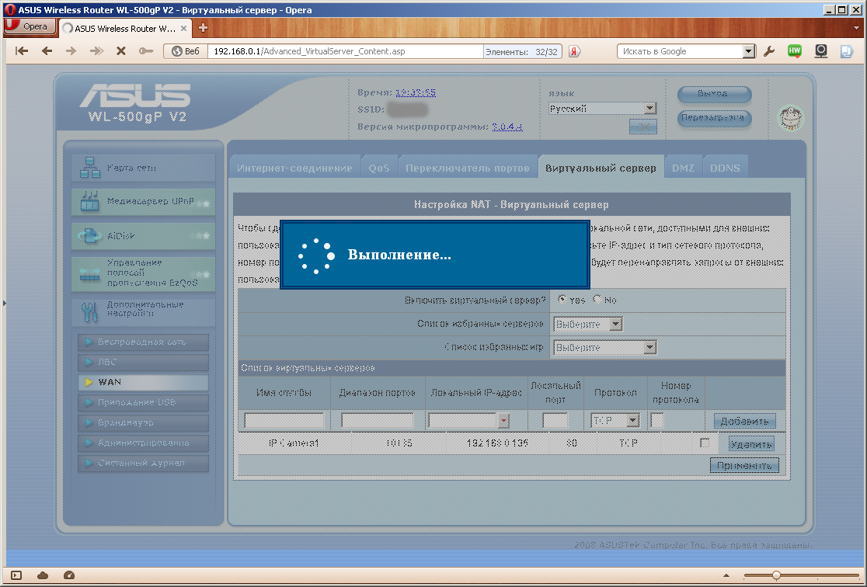Click the Время time link
The width and height of the screenshot is (867, 587).
click(416, 92)
